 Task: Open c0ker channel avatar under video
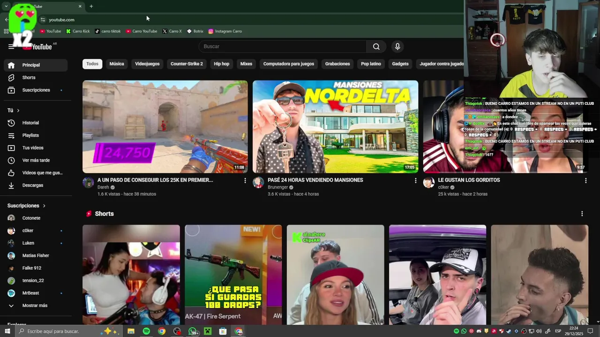pos(429,183)
